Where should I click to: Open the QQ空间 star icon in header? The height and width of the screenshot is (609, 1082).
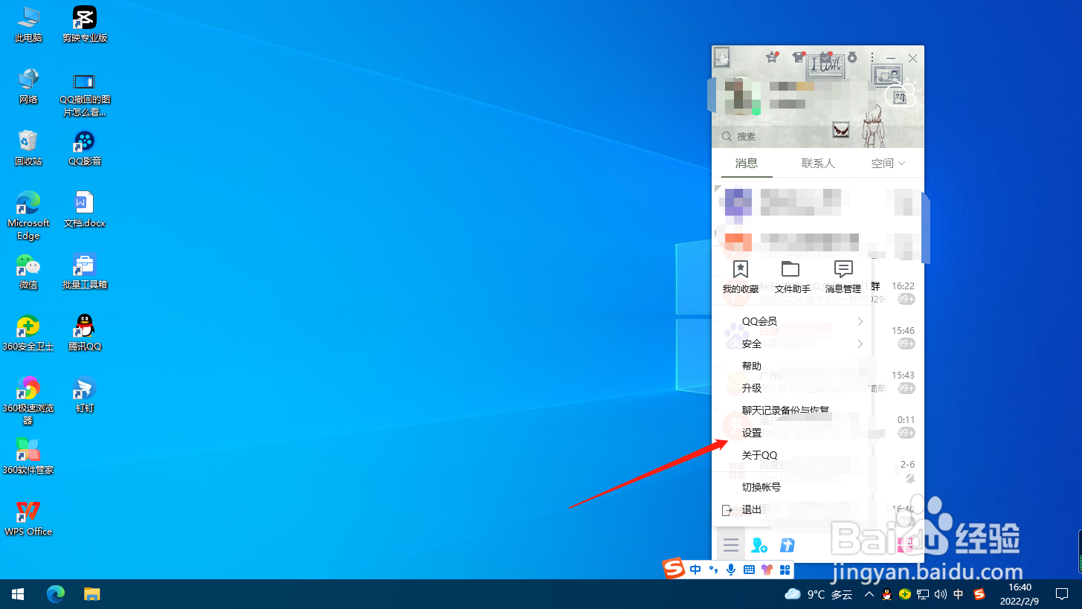773,57
